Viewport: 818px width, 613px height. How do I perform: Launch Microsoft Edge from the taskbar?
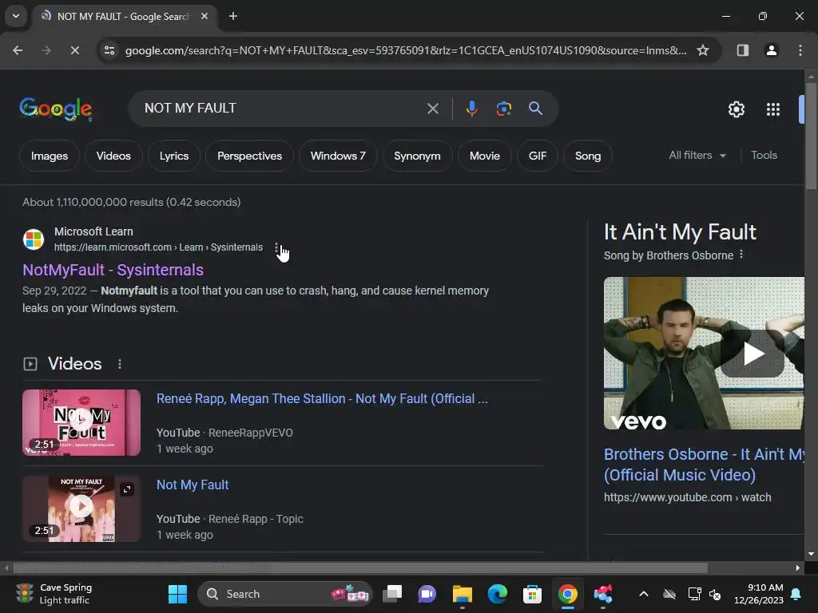[497, 594]
